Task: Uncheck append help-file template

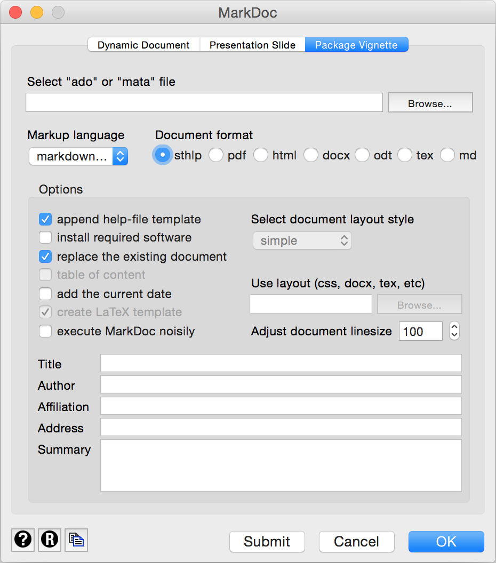Action: coord(45,219)
